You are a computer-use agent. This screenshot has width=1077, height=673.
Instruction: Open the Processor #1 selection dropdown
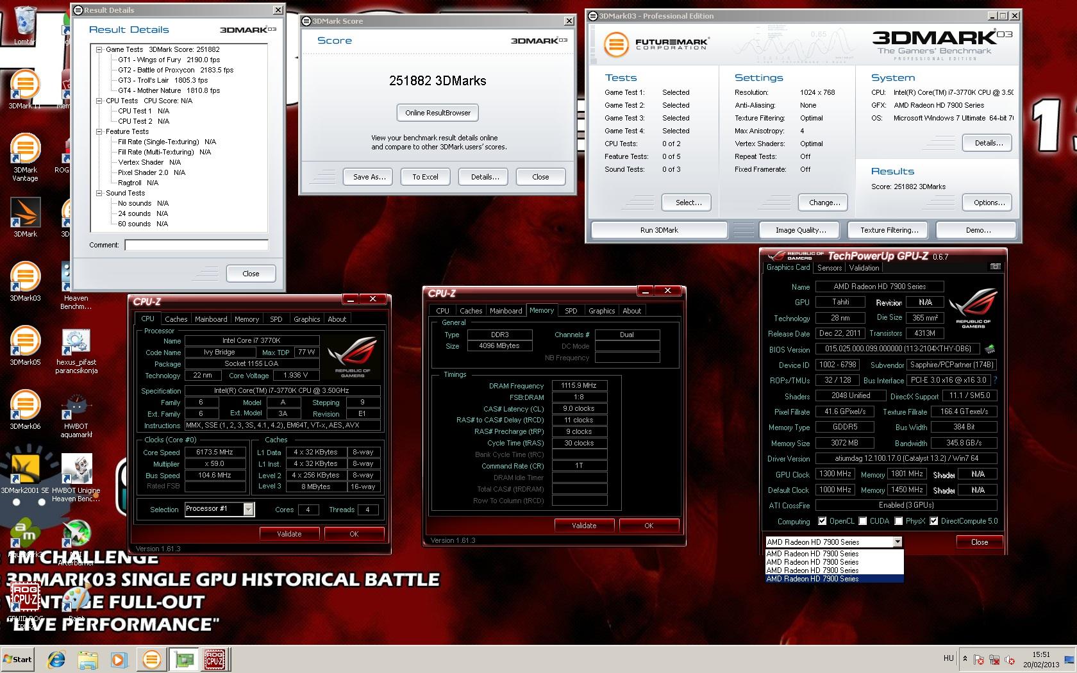click(249, 509)
